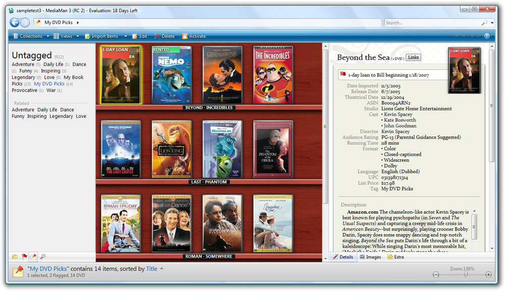The image size is (505, 291).
Task: Click the My DVD Picks tag link
Action: [x=49, y=84]
